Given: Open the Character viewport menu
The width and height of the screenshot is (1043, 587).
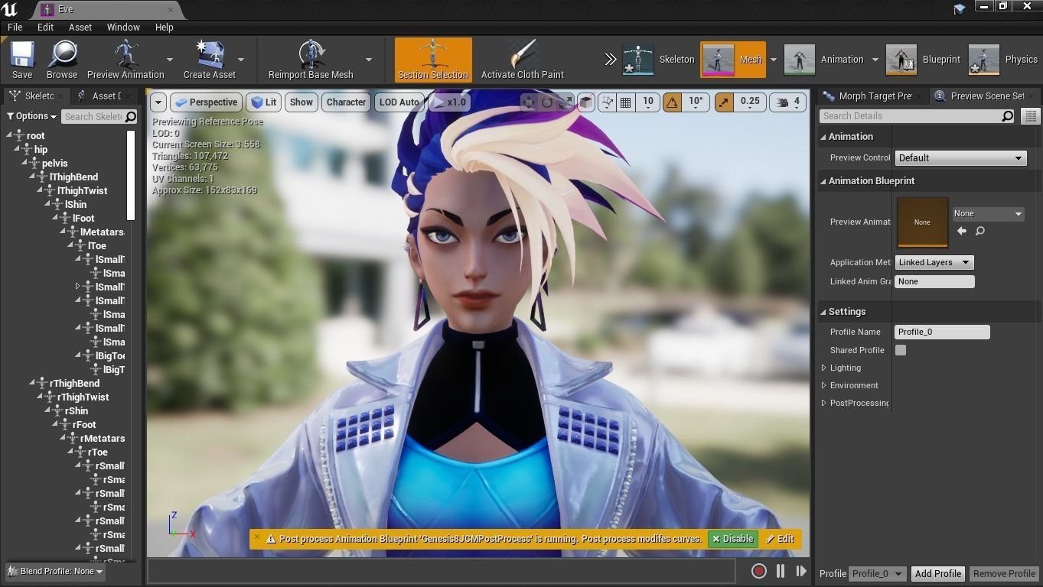Looking at the screenshot, I should tap(346, 102).
